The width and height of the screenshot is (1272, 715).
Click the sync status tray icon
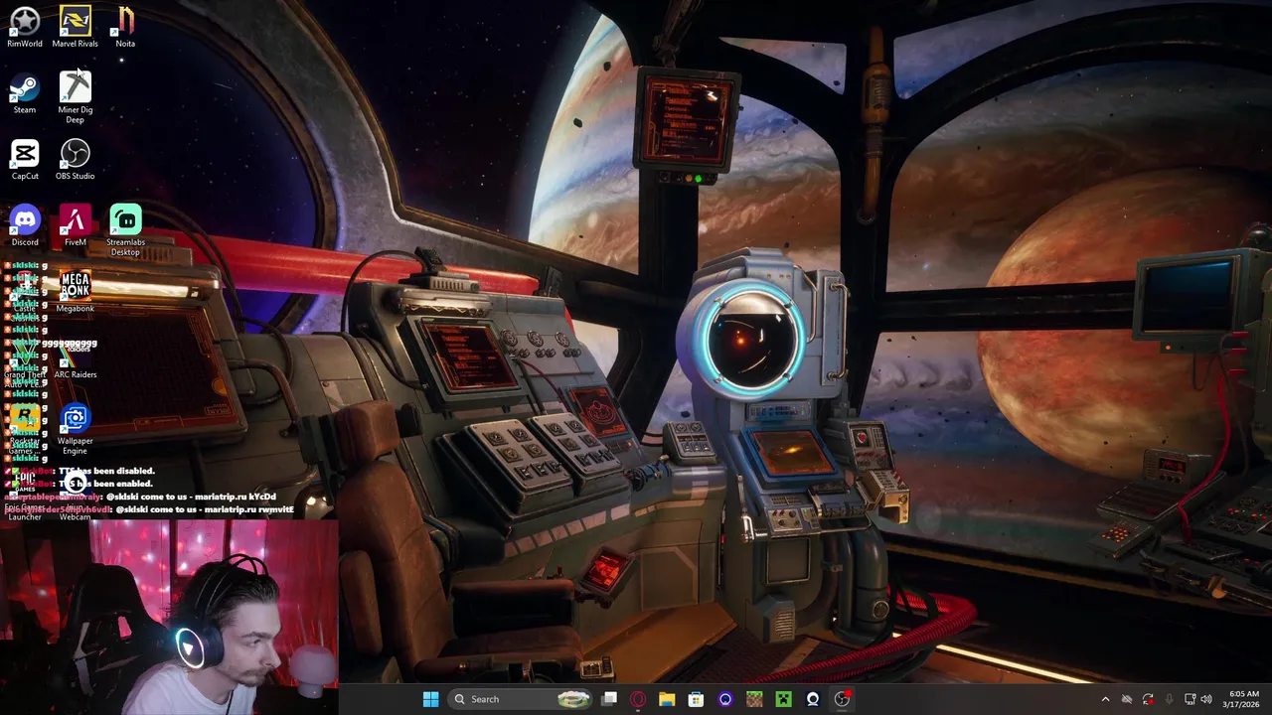pos(1148,699)
